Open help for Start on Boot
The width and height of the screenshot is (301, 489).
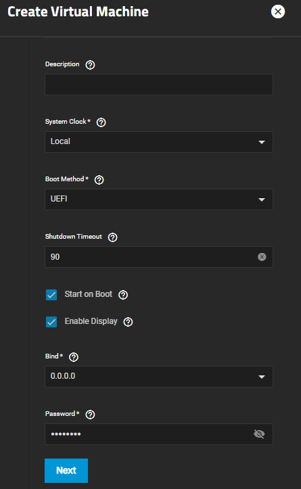coord(123,295)
